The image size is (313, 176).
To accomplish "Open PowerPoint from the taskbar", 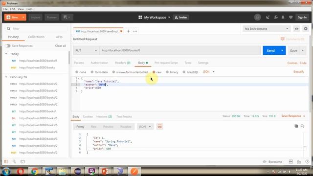I will (105, 172).
